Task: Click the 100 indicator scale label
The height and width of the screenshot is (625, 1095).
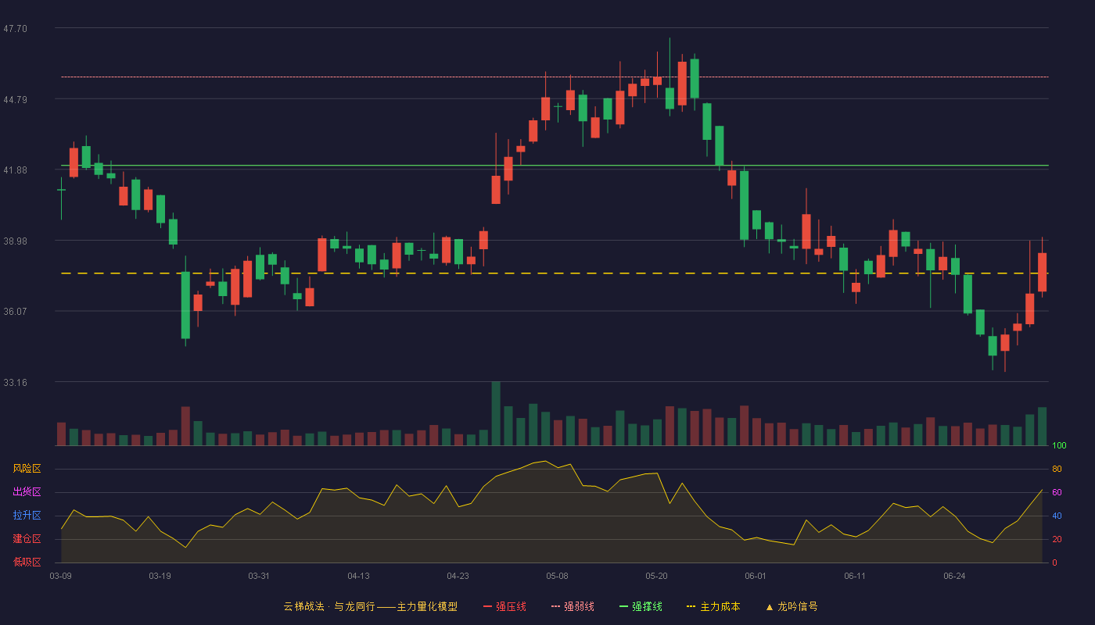Action: click(x=1059, y=446)
